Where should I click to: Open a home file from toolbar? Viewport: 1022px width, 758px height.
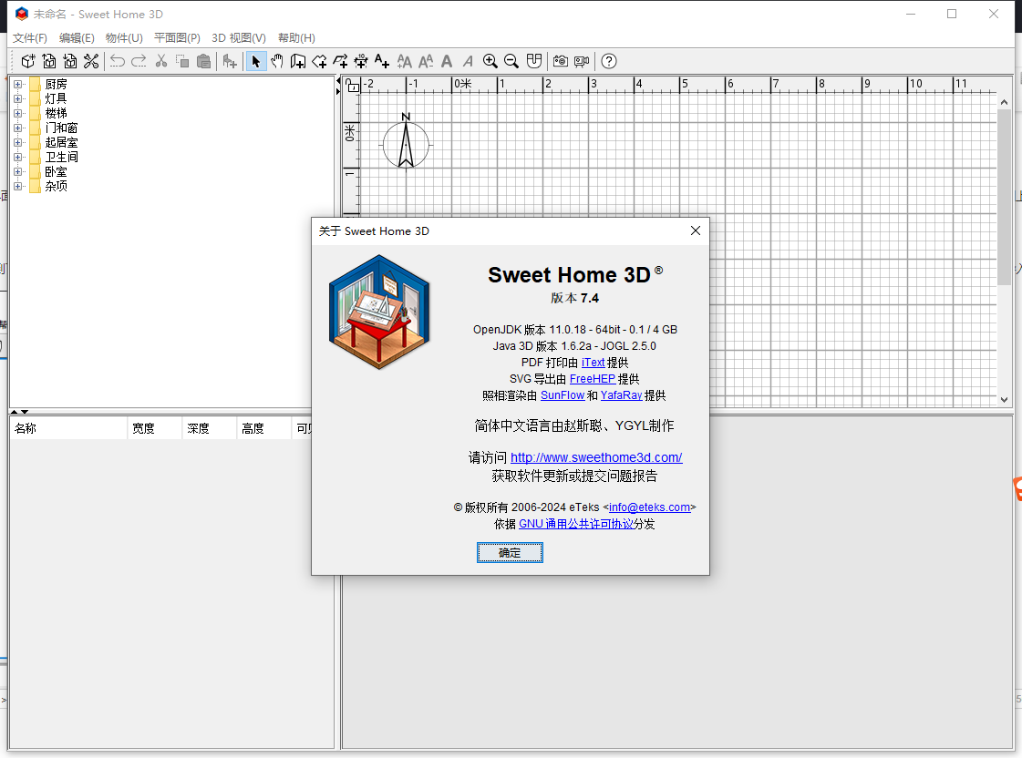tap(49, 61)
